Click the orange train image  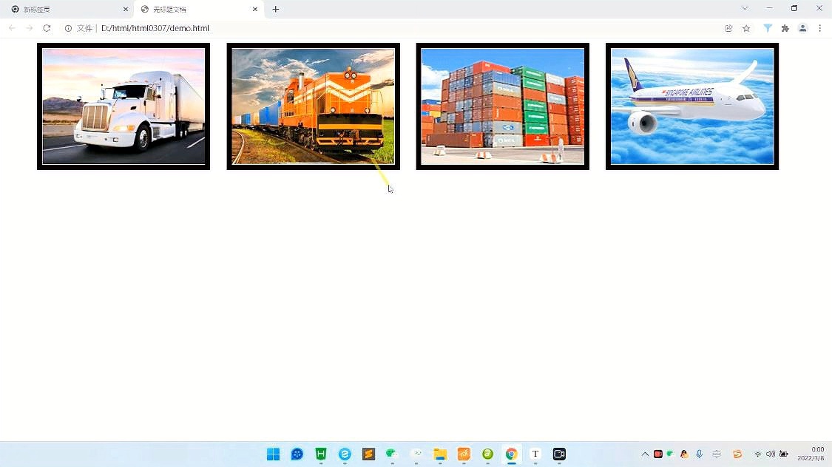(313, 106)
